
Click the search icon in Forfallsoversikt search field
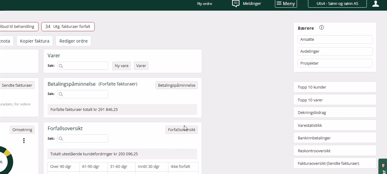tap(61, 139)
